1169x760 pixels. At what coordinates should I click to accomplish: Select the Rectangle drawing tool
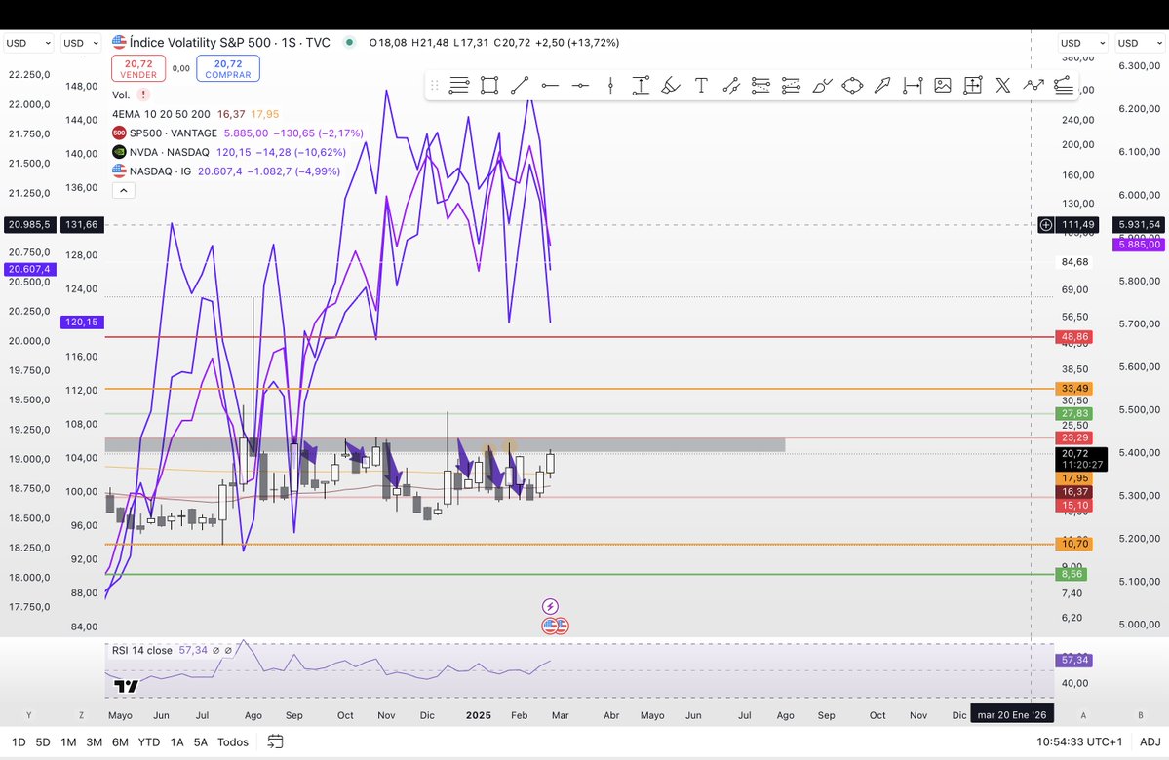click(489, 86)
